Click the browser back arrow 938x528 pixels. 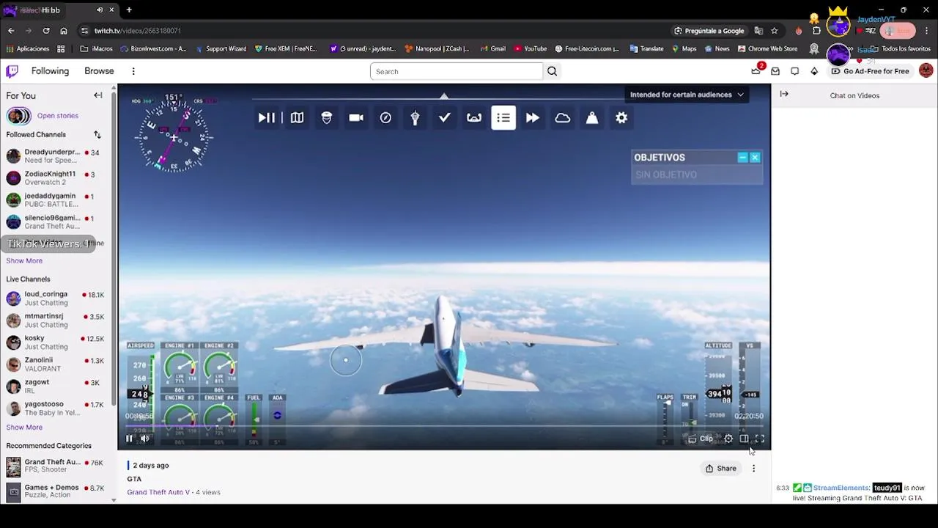click(11, 31)
